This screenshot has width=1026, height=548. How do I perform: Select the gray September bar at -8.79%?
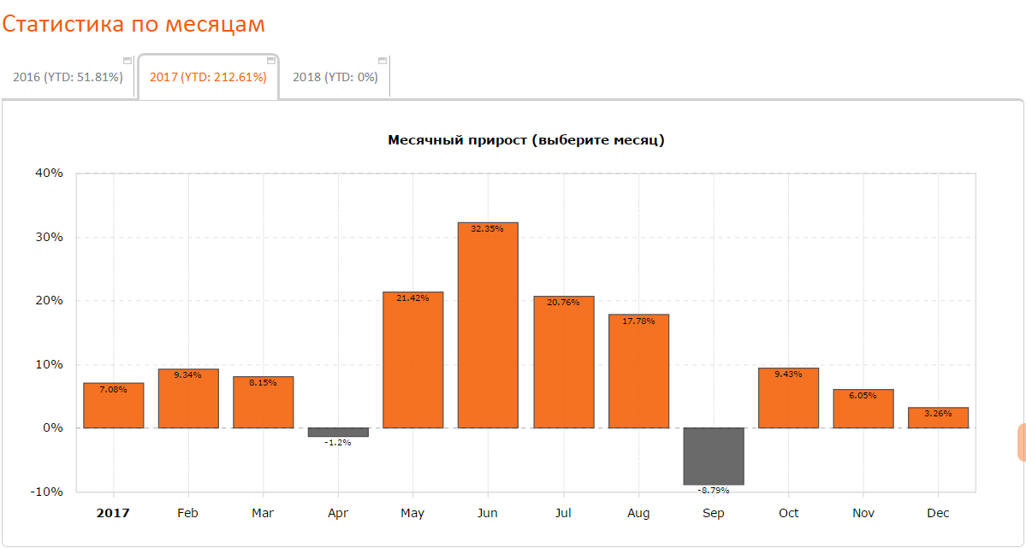click(x=714, y=456)
